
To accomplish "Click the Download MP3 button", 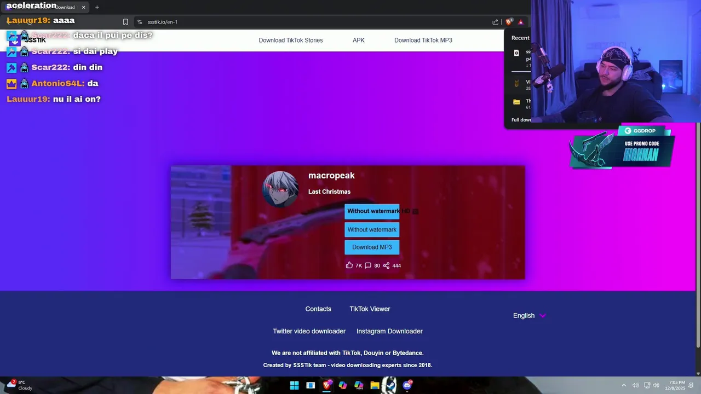I will [372, 247].
